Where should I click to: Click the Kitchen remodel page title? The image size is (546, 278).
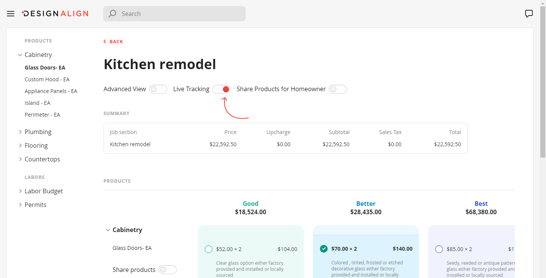pyautogui.click(x=160, y=64)
